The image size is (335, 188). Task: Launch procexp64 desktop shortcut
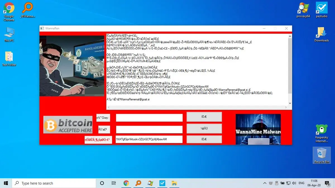[x=303, y=10]
